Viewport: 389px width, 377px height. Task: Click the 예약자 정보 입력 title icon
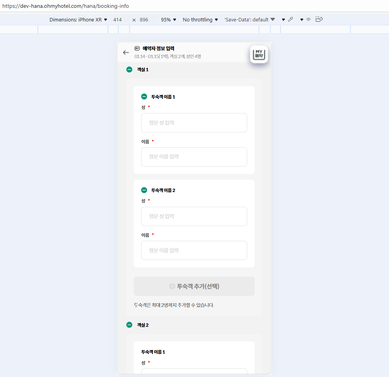coord(137,48)
